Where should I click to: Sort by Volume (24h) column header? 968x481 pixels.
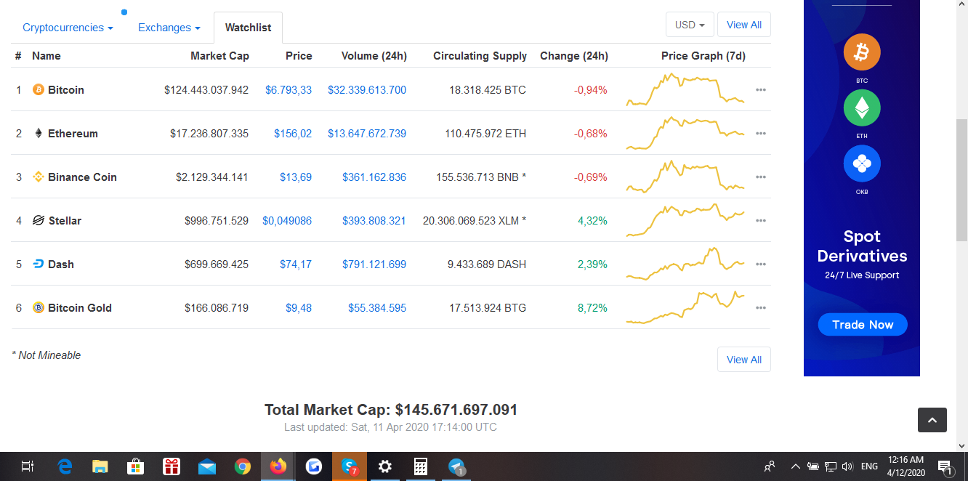click(x=374, y=56)
